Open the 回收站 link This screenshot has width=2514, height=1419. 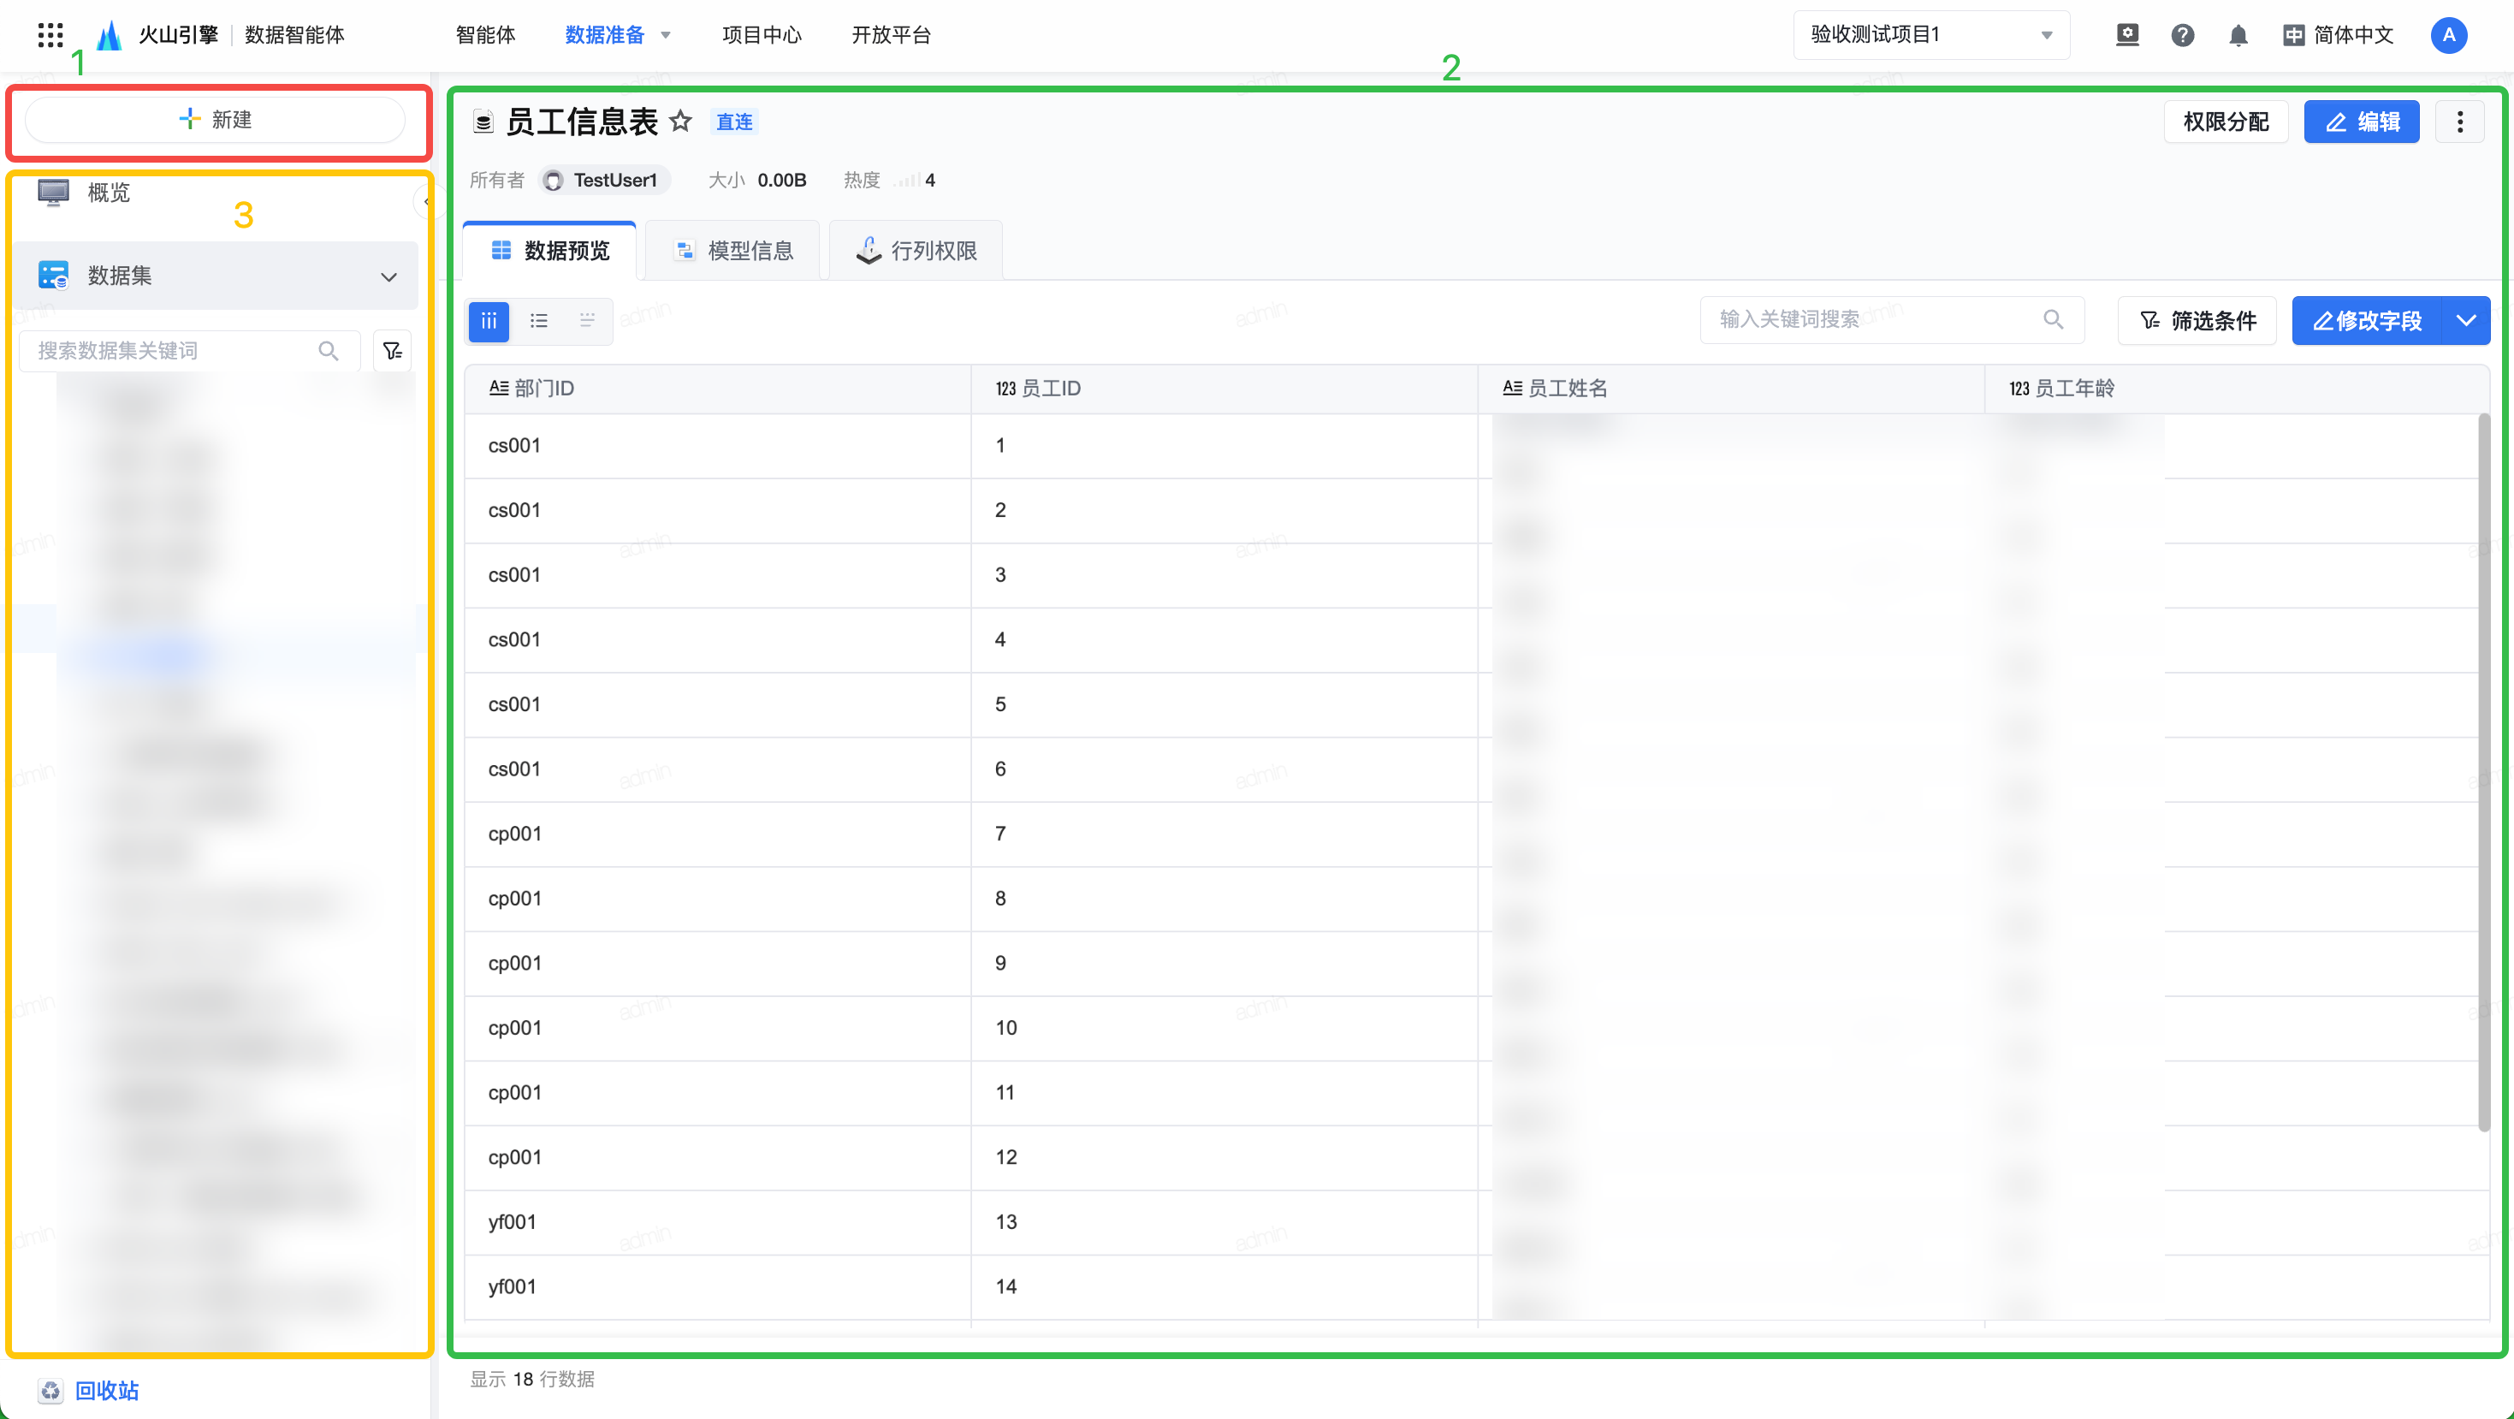click(105, 1390)
